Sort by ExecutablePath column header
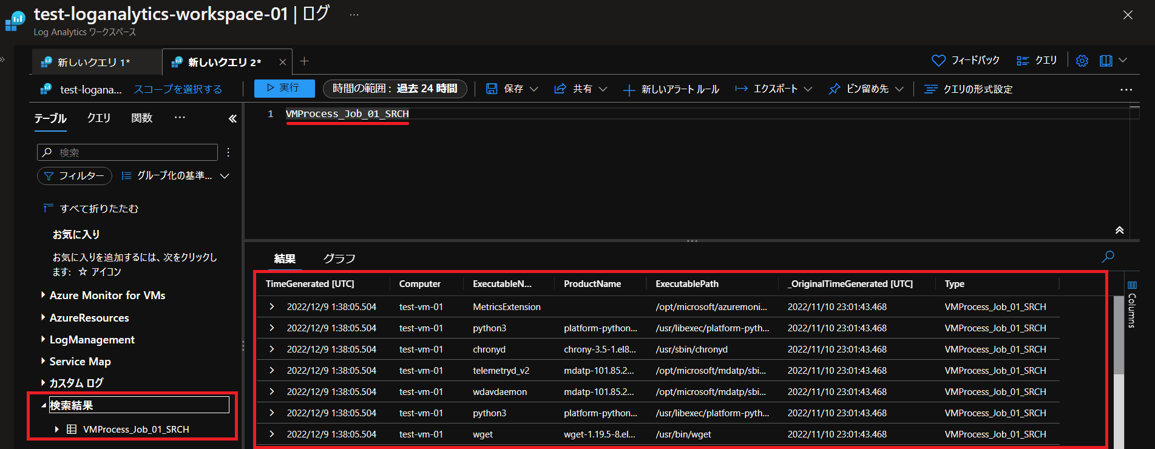This screenshot has height=449, width=1155. (x=687, y=284)
